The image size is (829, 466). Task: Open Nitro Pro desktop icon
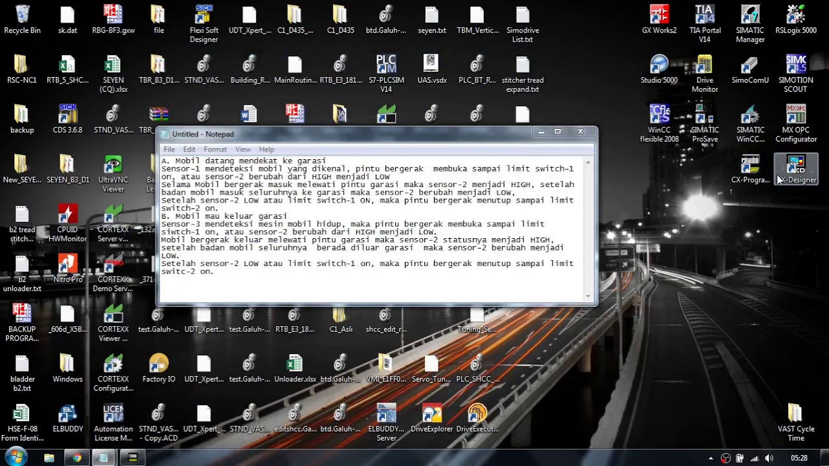click(67, 269)
